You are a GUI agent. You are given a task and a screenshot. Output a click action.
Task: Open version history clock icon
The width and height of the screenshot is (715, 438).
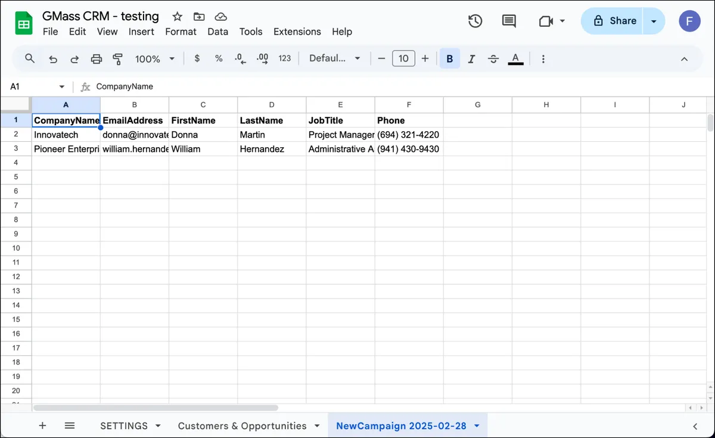point(475,21)
